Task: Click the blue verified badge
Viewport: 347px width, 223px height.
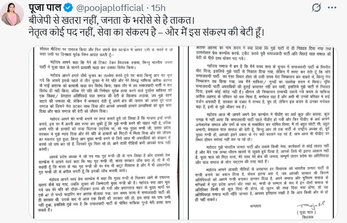Action: pos(68,8)
